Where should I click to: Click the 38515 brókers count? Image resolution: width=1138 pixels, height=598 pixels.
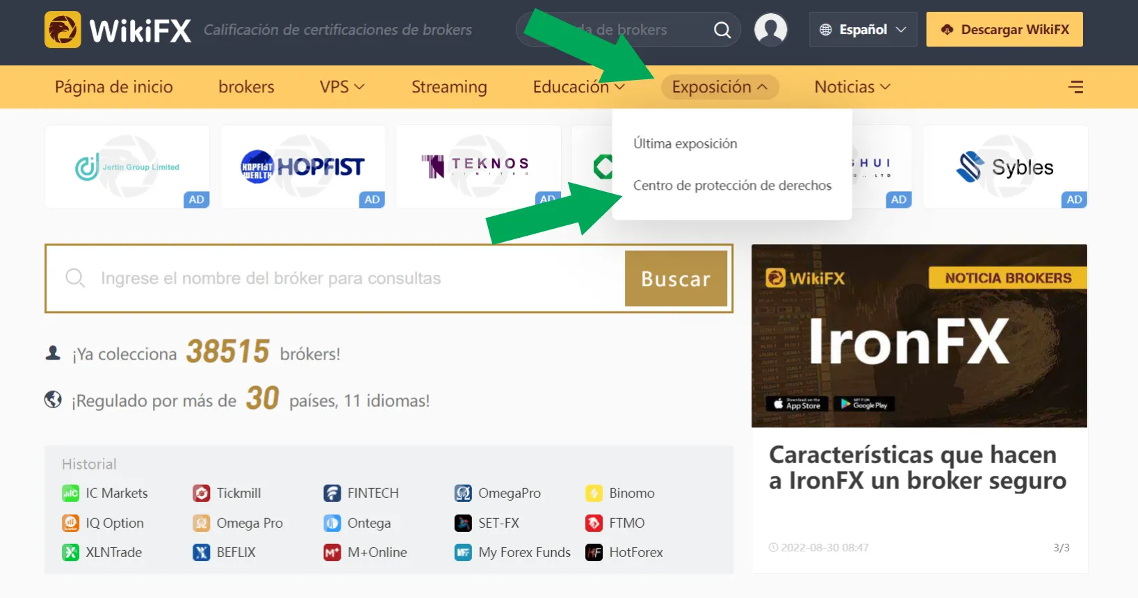227,352
